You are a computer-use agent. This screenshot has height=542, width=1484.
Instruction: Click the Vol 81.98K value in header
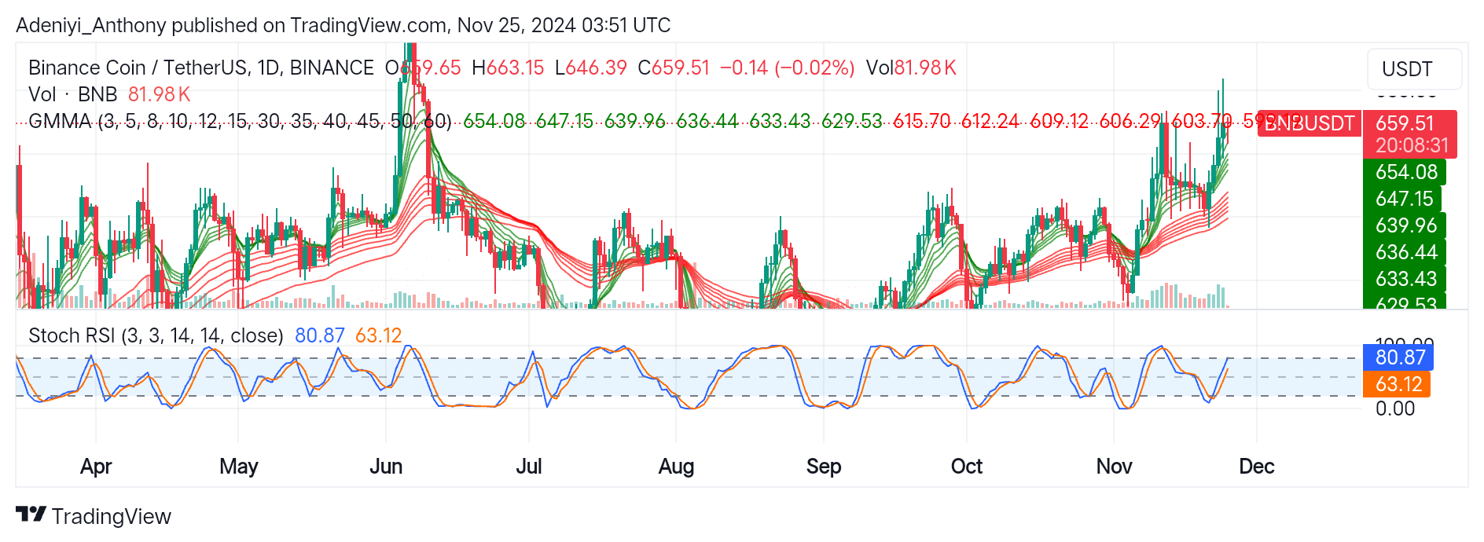[x=911, y=68]
